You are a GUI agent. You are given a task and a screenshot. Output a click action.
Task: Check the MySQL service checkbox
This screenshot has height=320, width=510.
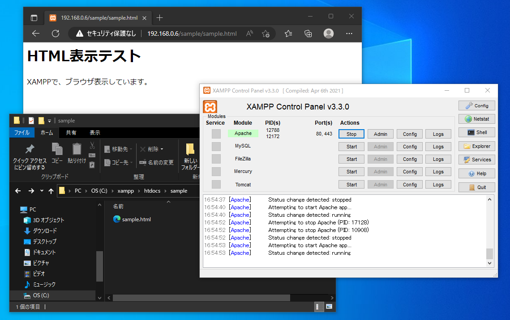click(x=216, y=146)
